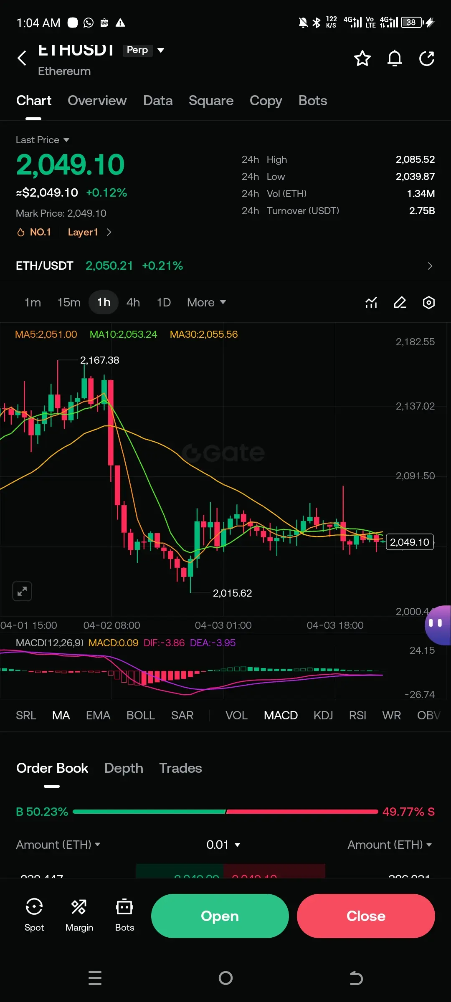Tap the share icon in header

(427, 58)
